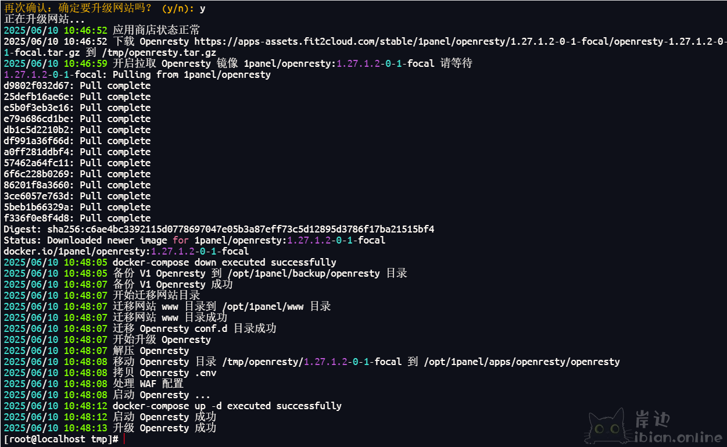This screenshot has height=447, width=727.
Task: Click the 正在升级网站 status line
Action: (x=44, y=19)
